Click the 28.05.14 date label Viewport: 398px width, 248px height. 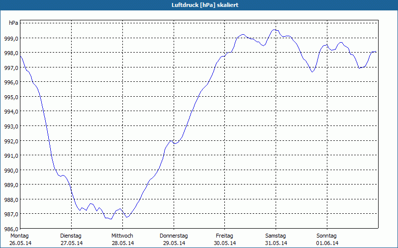click(123, 244)
